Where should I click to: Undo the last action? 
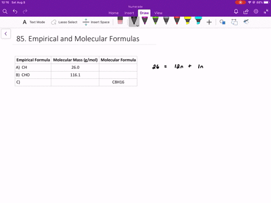coord(15,11)
